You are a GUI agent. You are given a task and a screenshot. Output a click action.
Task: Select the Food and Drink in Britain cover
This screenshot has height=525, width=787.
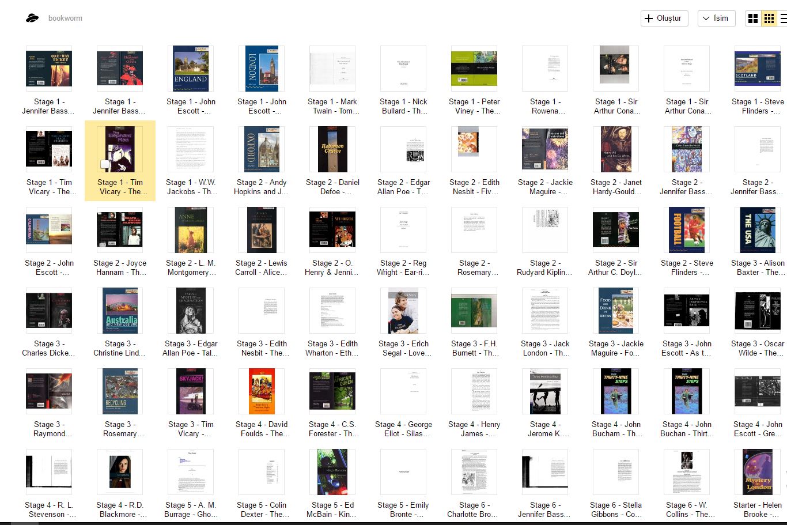tap(616, 311)
